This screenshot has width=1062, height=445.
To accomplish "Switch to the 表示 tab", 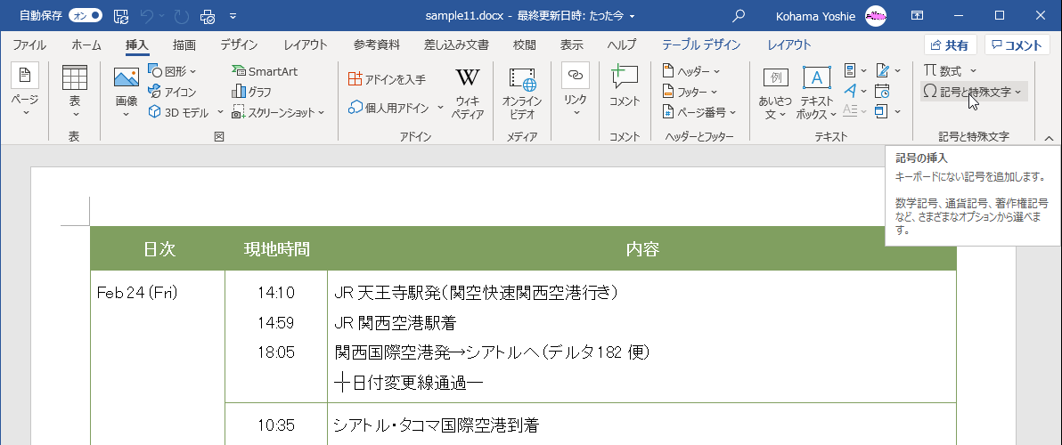I will point(572,45).
